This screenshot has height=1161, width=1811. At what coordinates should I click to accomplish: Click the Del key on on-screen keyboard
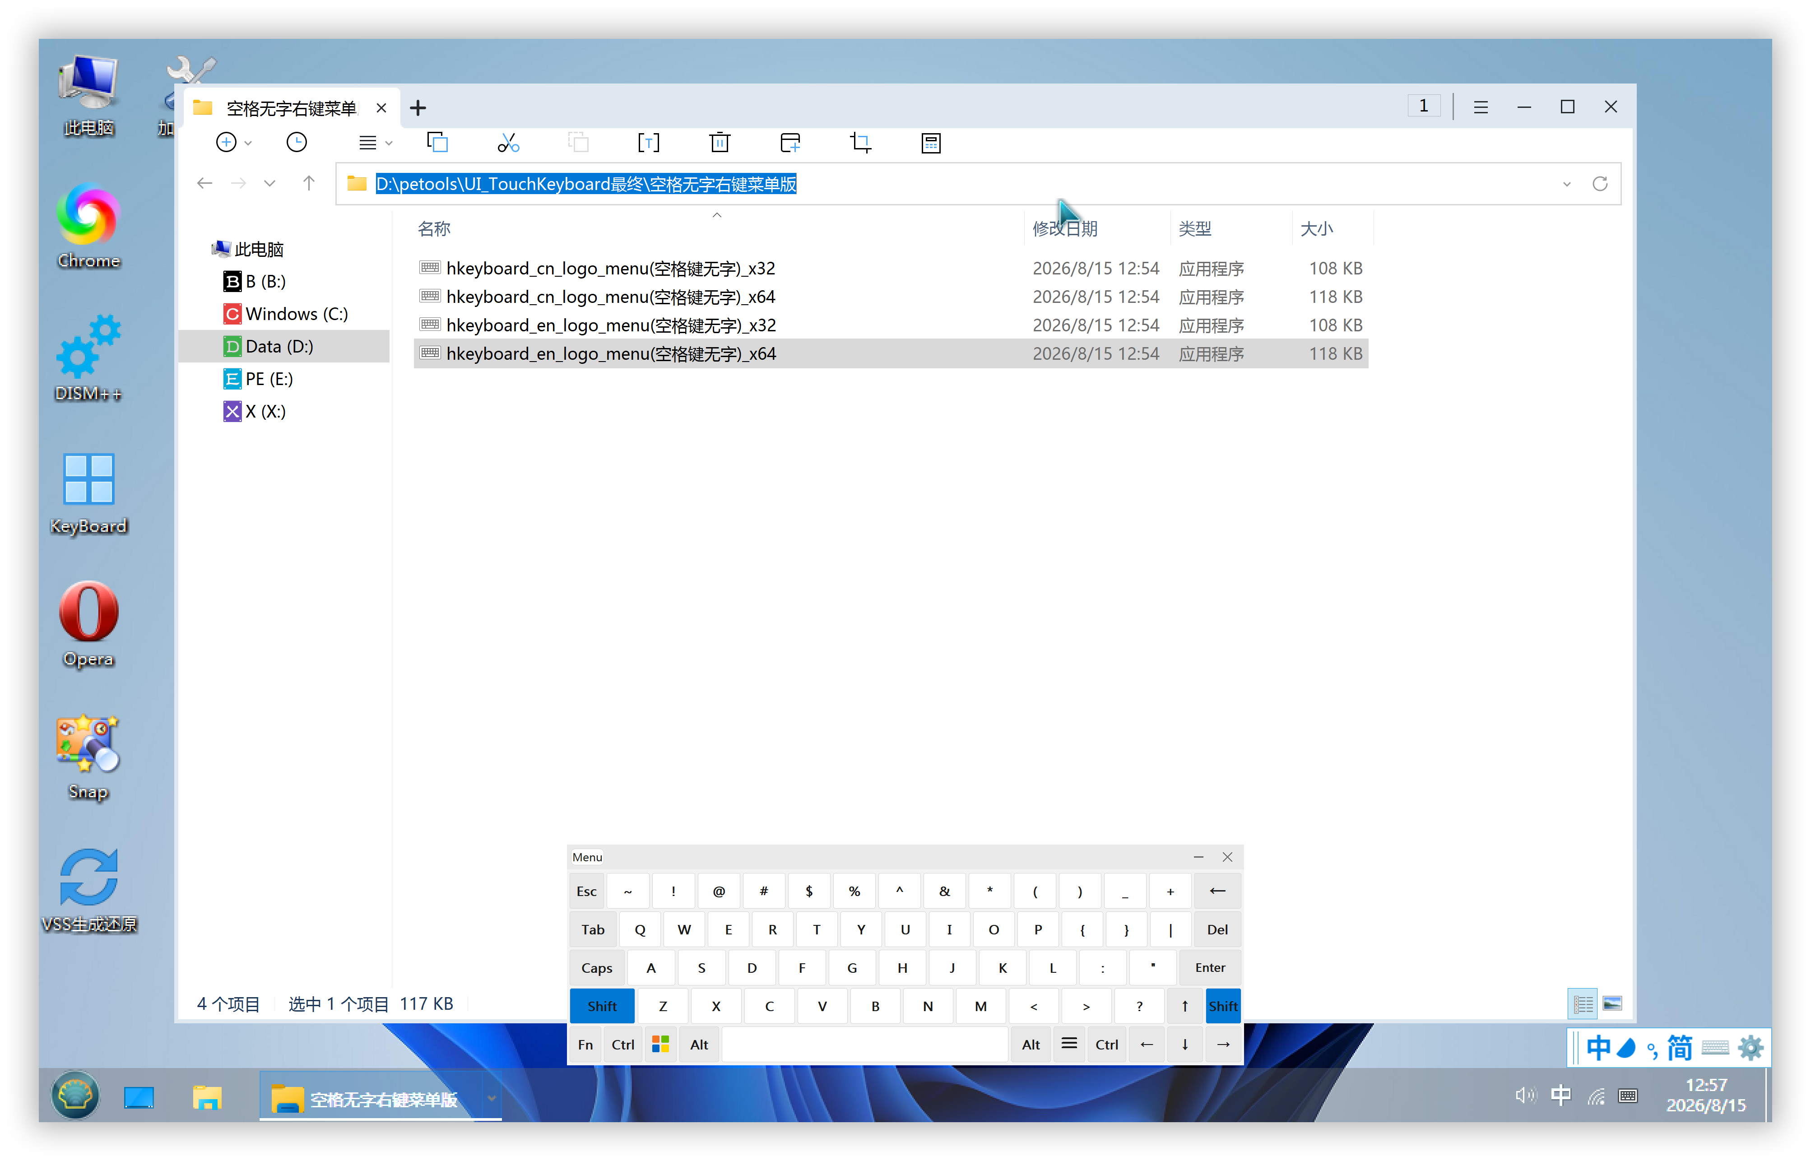tap(1217, 929)
